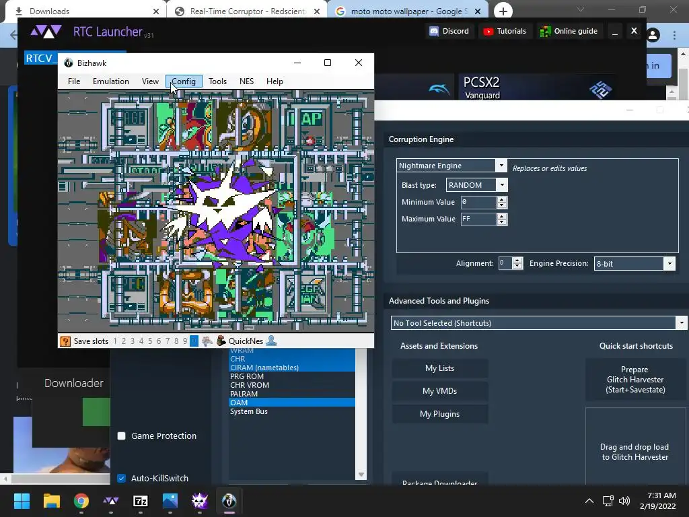Open the Bizhawk View menu
The image size is (689, 517).
pos(150,81)
